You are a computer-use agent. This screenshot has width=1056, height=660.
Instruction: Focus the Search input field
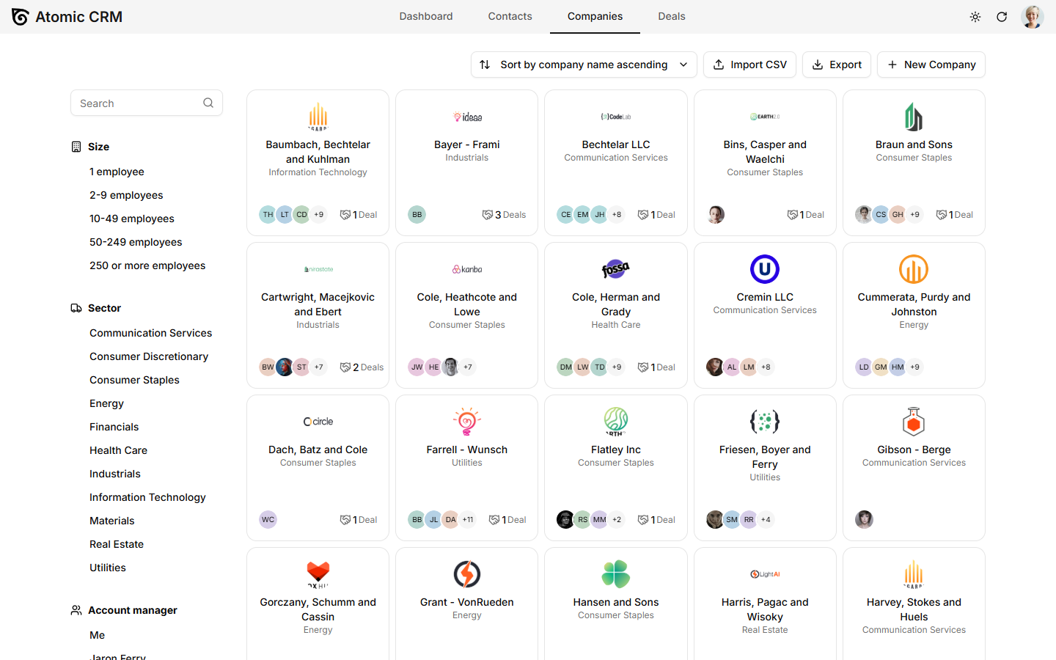tap(147, 103)
